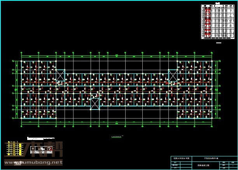Viewport: 238px width, 170px height.
Task: Click the project name cell in title block
Action: 211,159
